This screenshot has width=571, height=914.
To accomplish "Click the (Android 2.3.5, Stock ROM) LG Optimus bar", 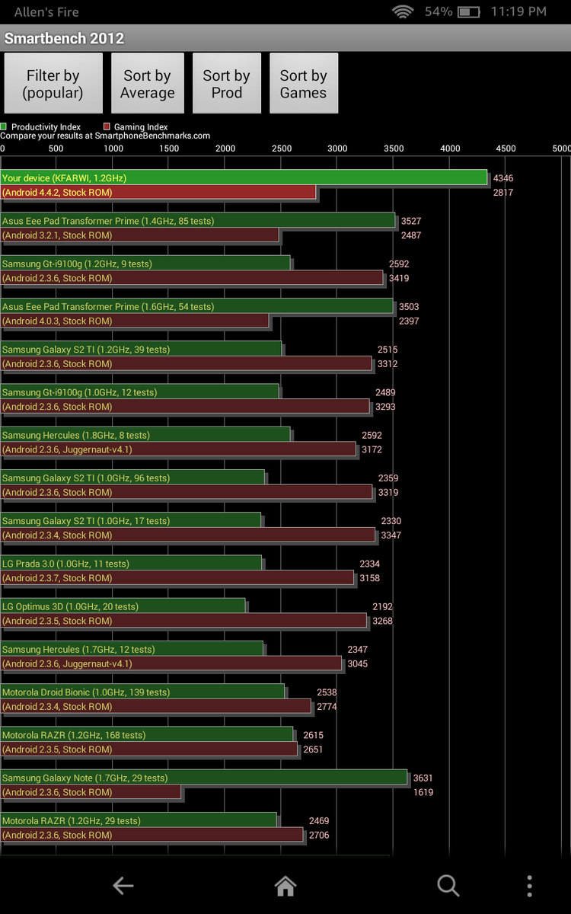I will pyautogui.click(x=183, y=621).
